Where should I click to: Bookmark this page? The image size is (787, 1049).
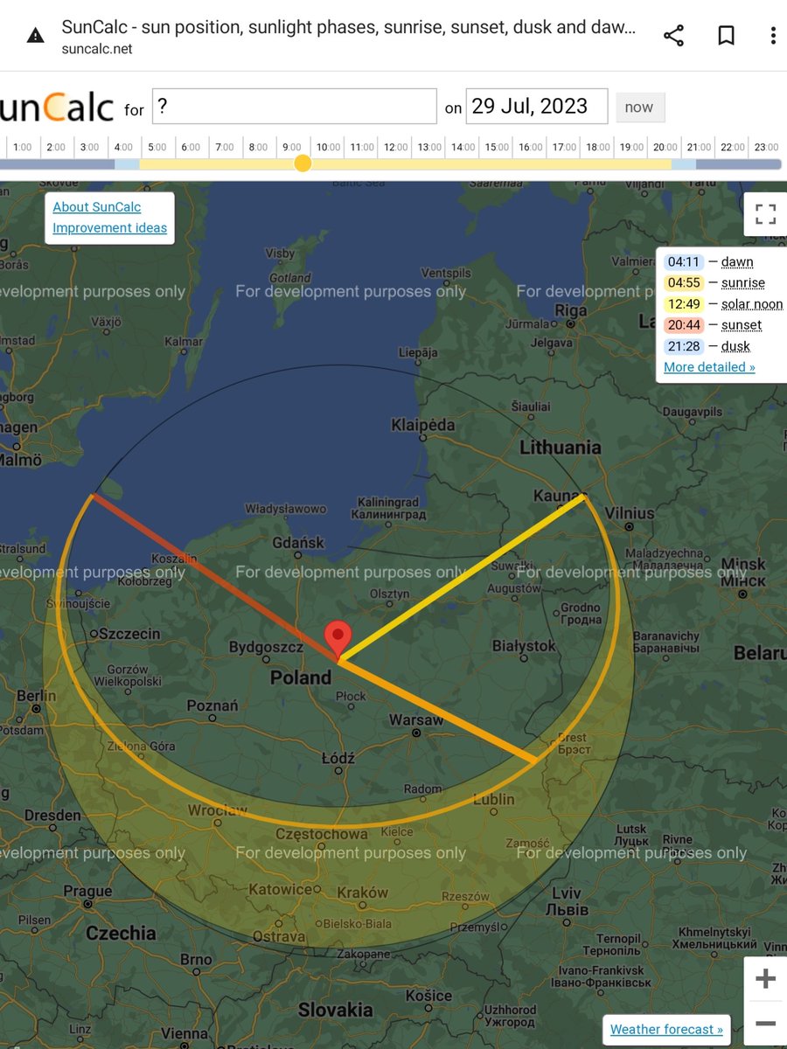726,36
